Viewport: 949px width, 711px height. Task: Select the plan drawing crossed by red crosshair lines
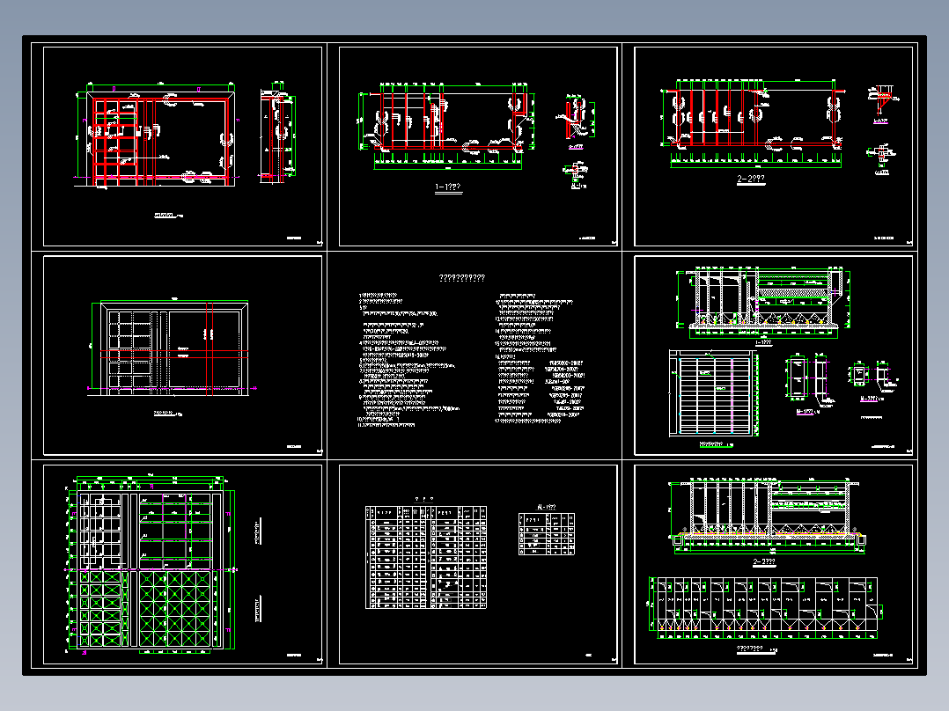pos(172,348)
